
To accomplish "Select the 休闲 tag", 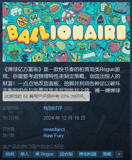I will point(10,154).
